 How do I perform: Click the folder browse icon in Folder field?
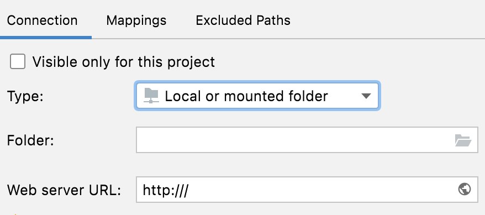point(463,140)
